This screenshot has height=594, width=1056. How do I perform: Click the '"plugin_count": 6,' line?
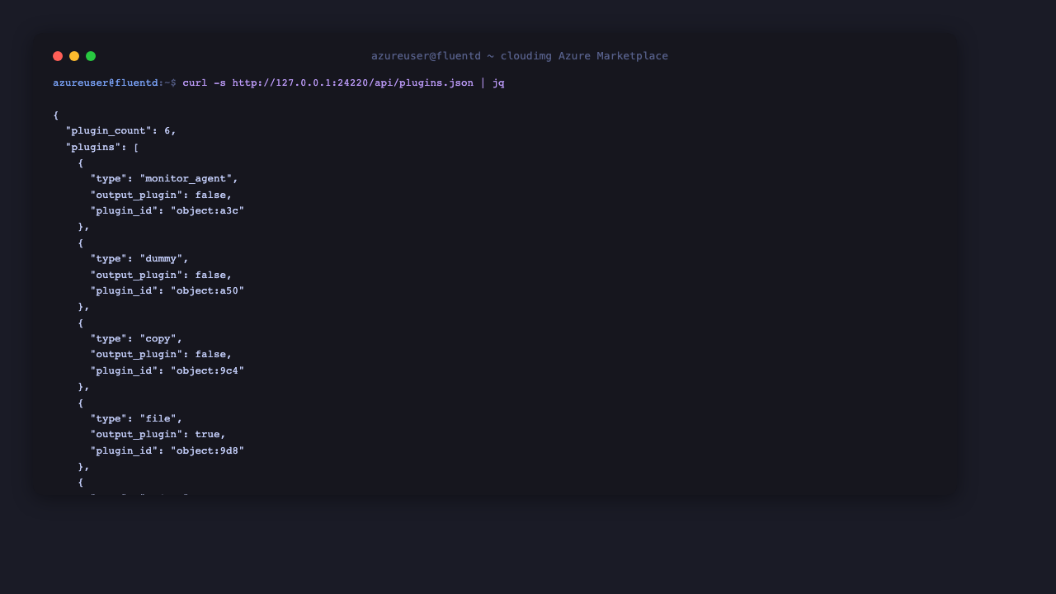tap(121, 130)
